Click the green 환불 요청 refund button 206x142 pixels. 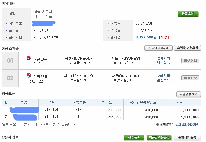188,14
